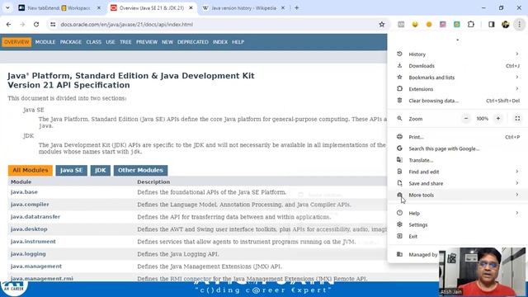Bookmark this page with the star icon

pos(381,24)
